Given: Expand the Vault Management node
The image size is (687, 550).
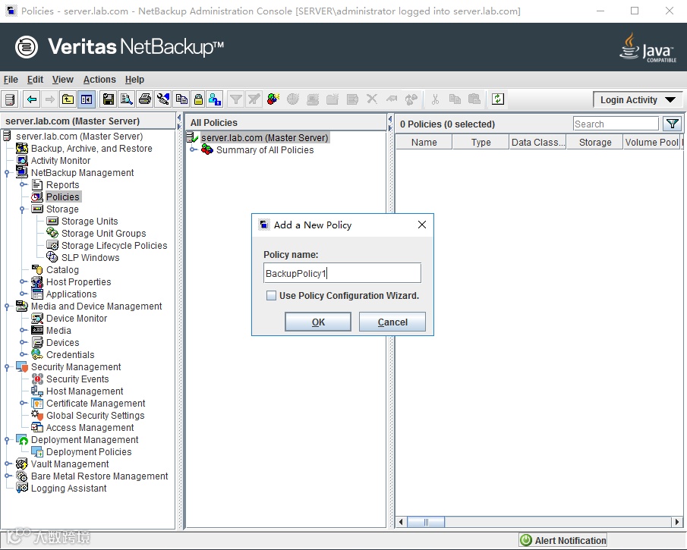Looking at the screenshot, I should (x=7, y=464).
